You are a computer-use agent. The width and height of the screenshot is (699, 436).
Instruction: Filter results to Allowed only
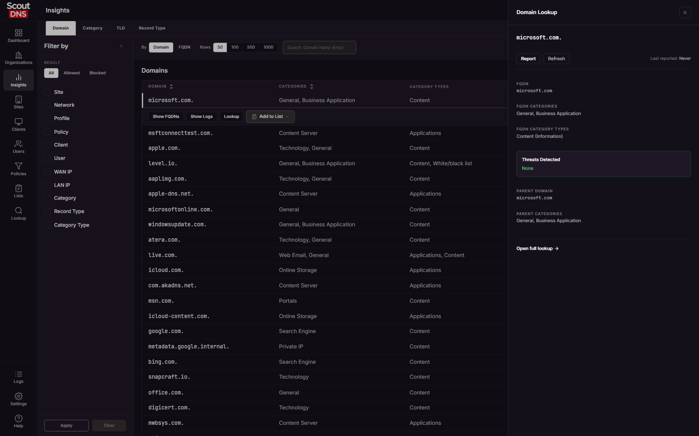point(72,73)
